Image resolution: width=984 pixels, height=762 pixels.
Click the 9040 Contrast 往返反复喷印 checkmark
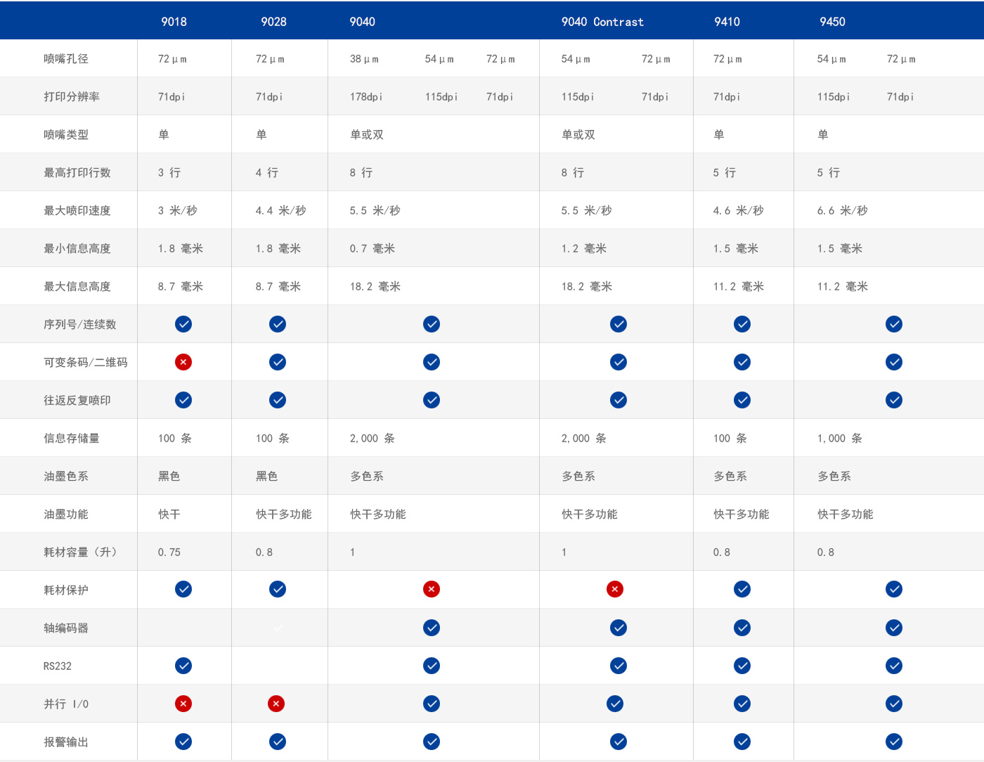click(x=619, y=400)
